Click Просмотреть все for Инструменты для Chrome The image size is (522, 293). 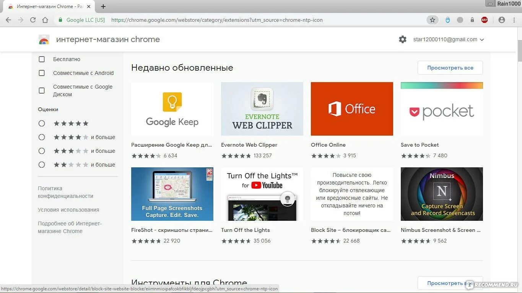tap(450, 283)
